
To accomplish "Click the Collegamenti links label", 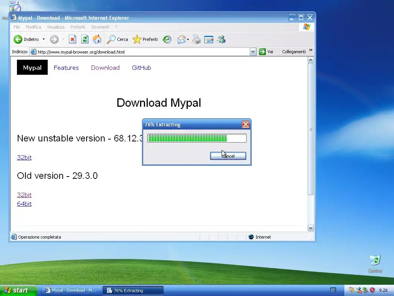I will coord(294,52).
